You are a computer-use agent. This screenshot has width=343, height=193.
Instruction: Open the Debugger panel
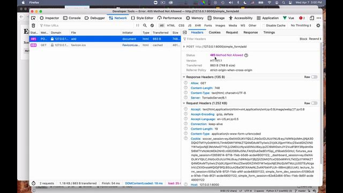(x=95, y=18)
